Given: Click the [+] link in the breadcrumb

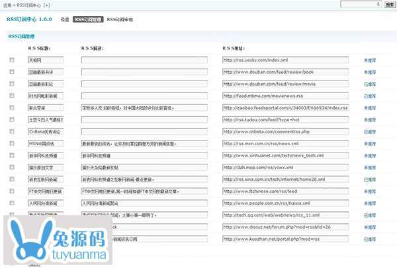Looking at the screenshot, I should (46, 5).
